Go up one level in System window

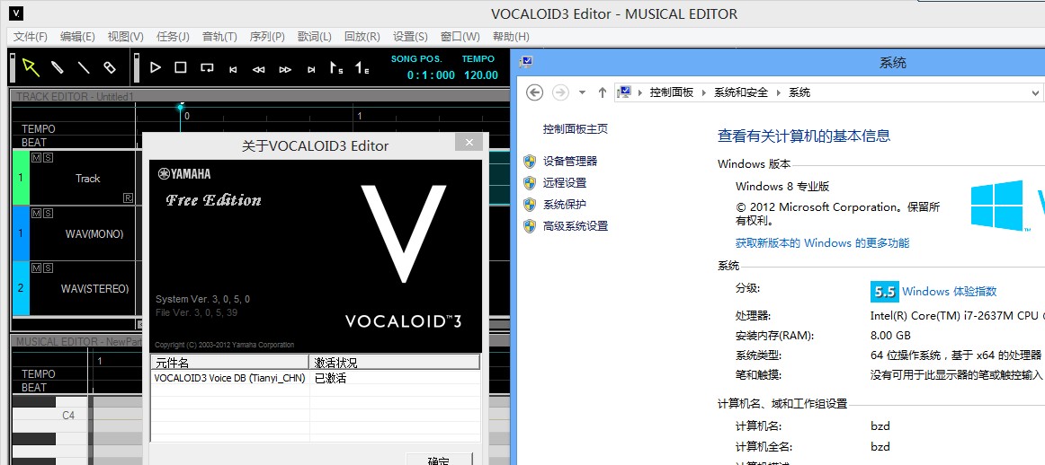602,92
